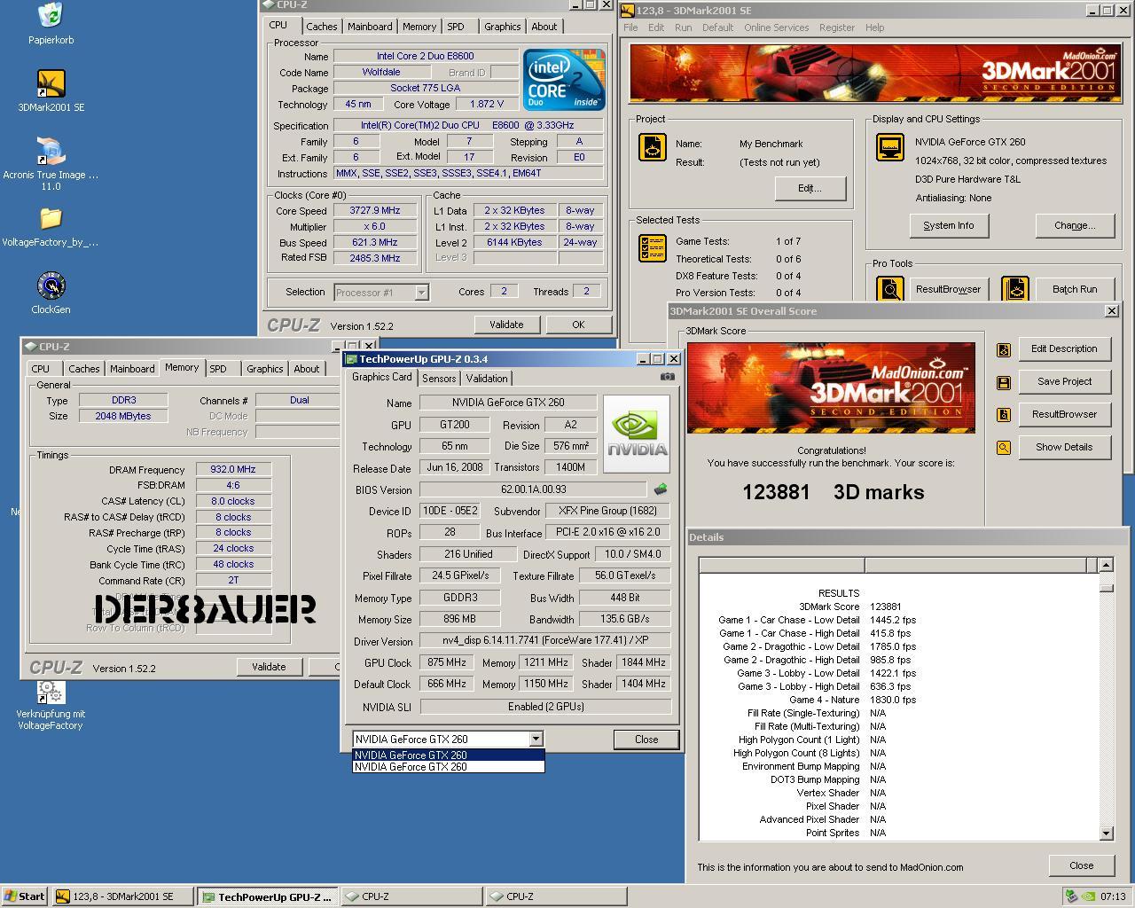Click the ResultBrowser magnifier icon in Pro Tools
The width and height of the screenshot is (1135, 908).
[890, 289]
